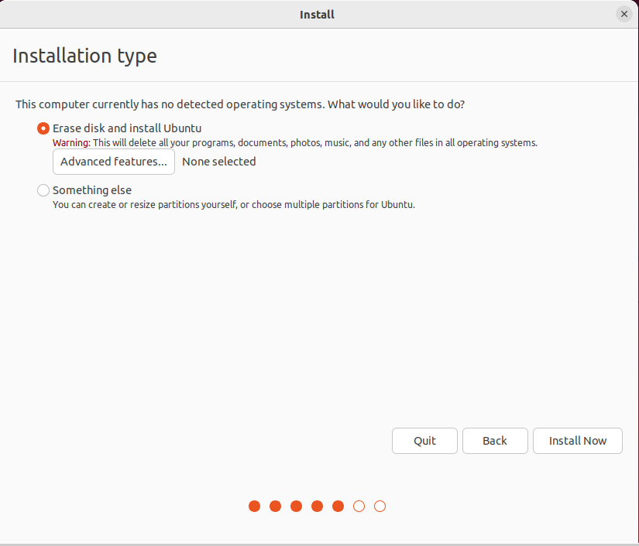
Task: Click the "Erase disk and install Ubuntu" label text
Action: click(x=127, y=128)
